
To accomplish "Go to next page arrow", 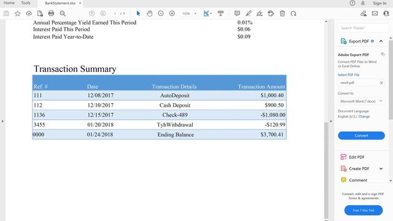I will (x=103, y=14).
